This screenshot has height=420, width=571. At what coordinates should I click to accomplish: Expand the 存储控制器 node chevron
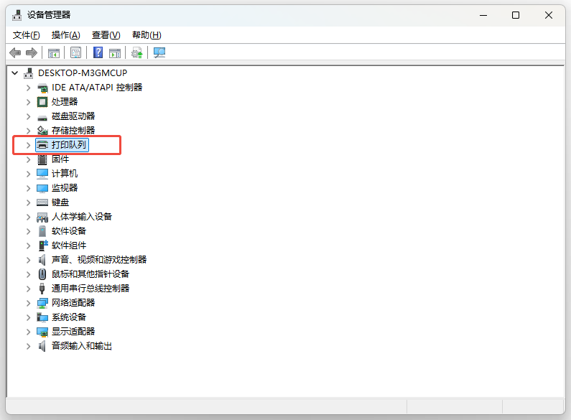29,131
